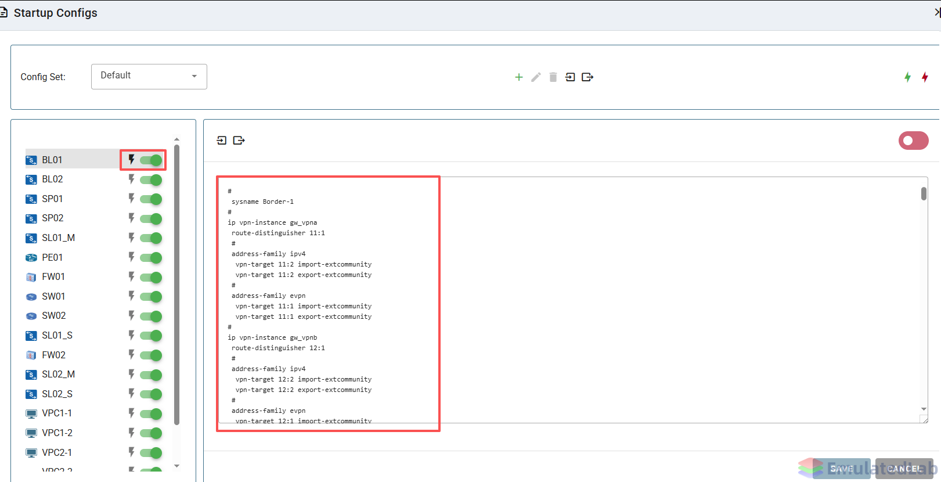The image size is (941, 482).
Task: Click lightning bolt icon for SW01
Action: click(x=132, y=296)
